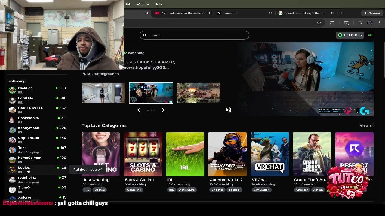Select the bedroom stream thumbnail

[x=103, y=93]
